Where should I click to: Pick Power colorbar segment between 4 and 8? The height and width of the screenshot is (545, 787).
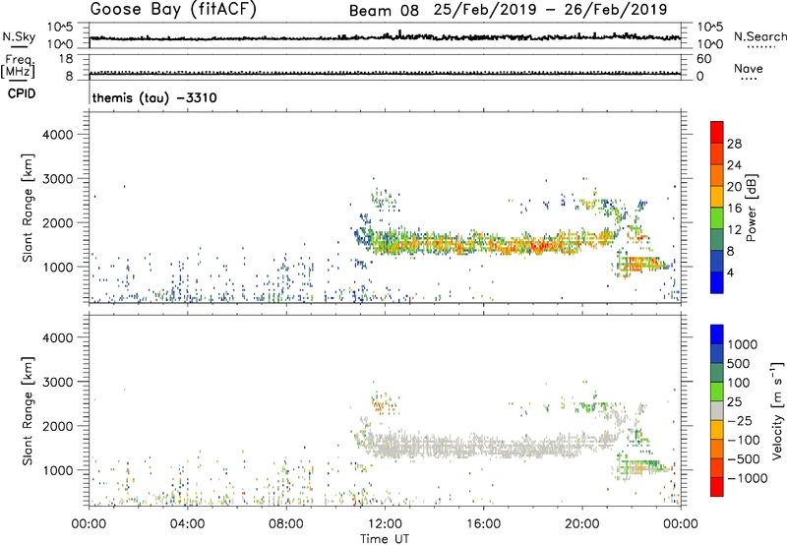pyautogui.click(x=717, y=261)
